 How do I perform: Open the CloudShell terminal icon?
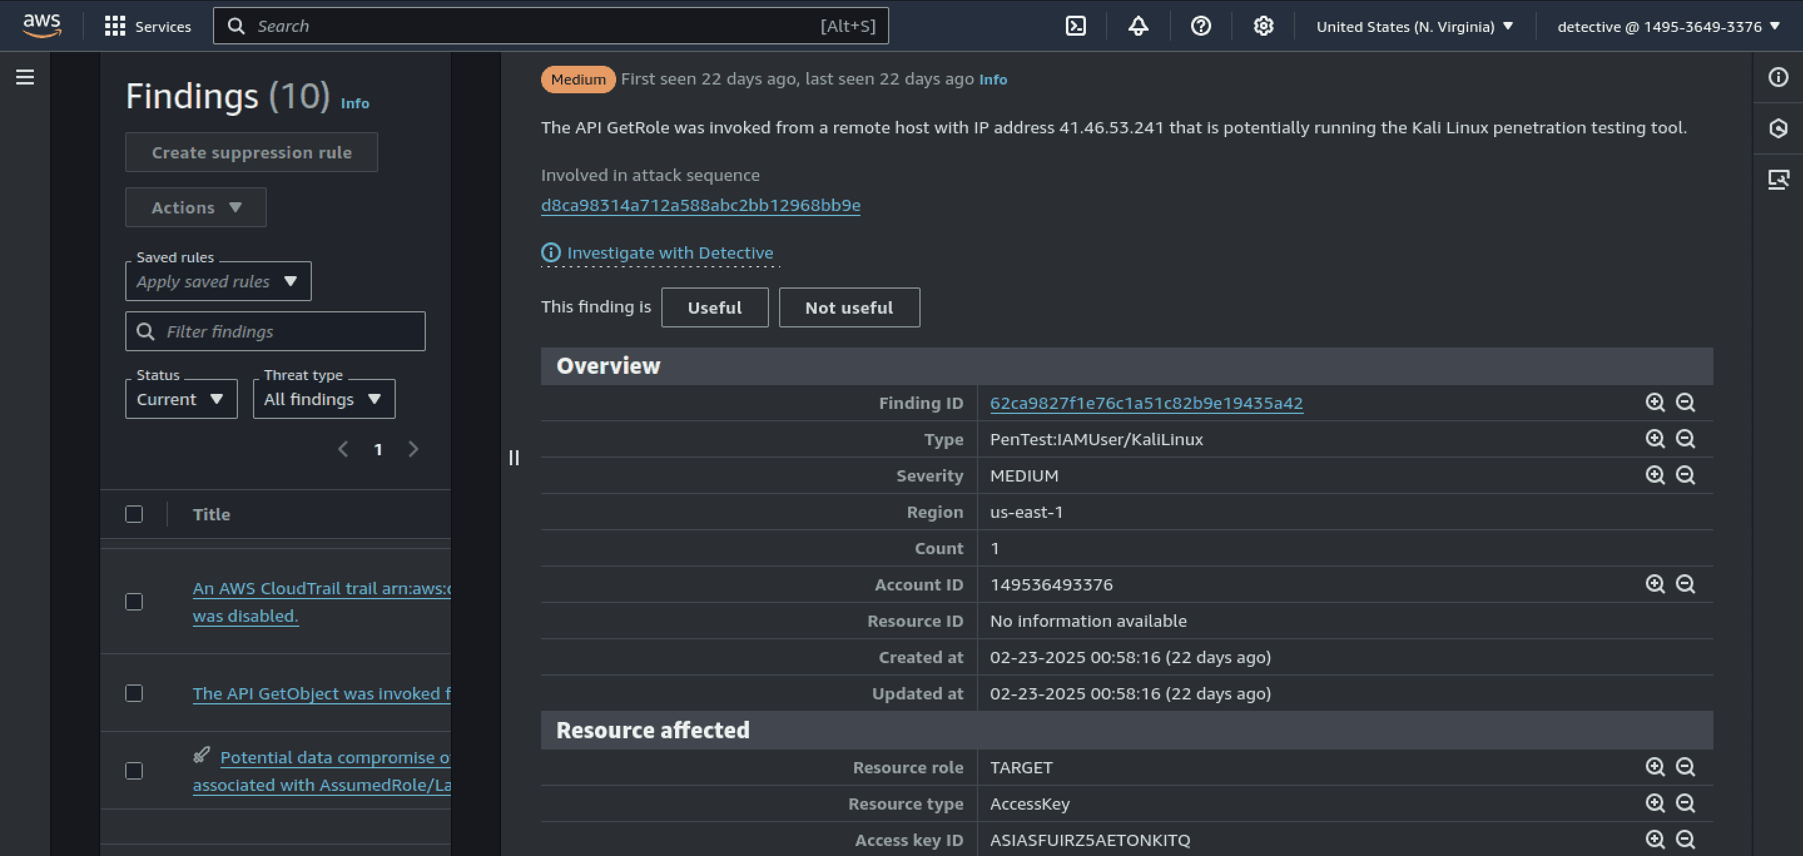coord(1075,26)
